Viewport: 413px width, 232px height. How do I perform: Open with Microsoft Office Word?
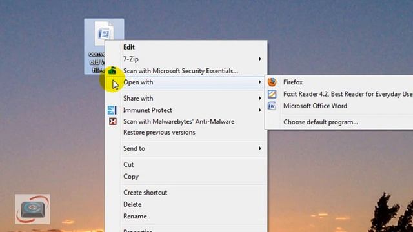click(x=339, y=106)
